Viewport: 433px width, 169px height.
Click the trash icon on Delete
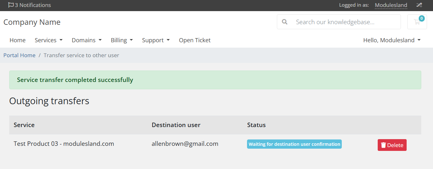click(x=383, y=145)
